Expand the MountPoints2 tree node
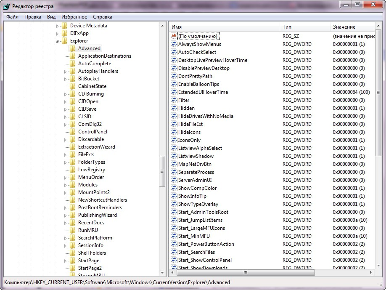Image resolution: width=386 pixels, height=290 pixels. click(66, 193)
